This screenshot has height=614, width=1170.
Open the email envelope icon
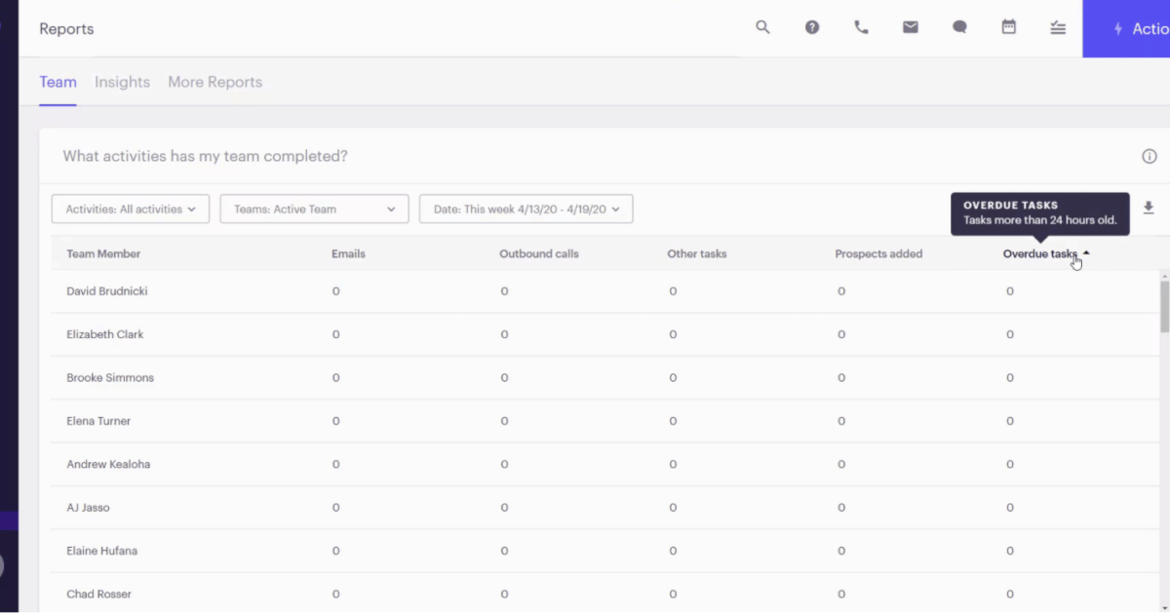point(911,26)
